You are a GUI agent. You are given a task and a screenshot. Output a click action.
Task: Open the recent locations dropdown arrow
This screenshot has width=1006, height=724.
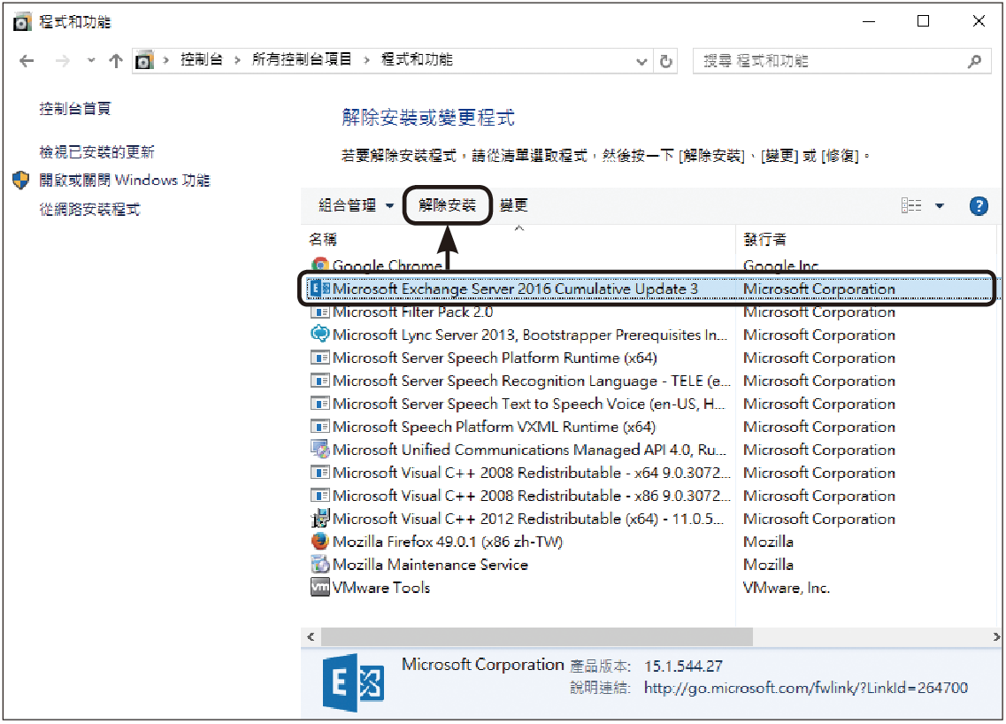point(91,61)
